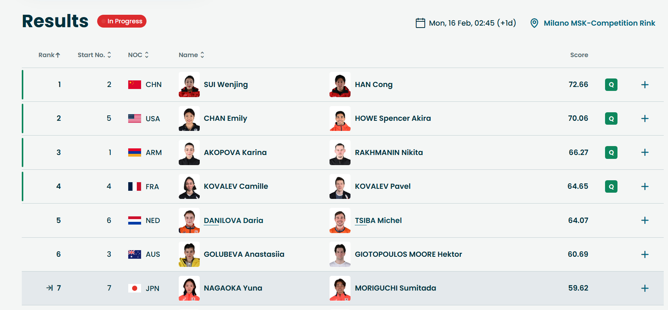
Task: Click the Q qualified badge for China
Action: tap(611, 85)
